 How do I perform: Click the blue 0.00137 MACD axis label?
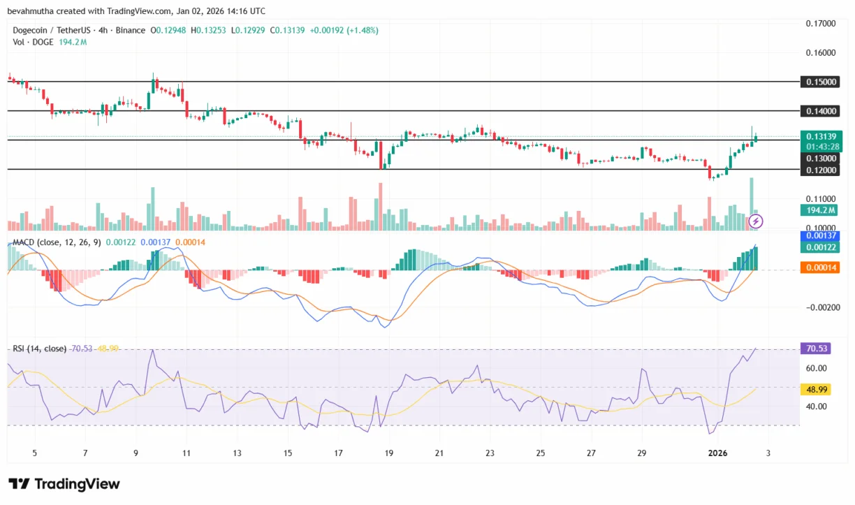click(x=819, y=236)
